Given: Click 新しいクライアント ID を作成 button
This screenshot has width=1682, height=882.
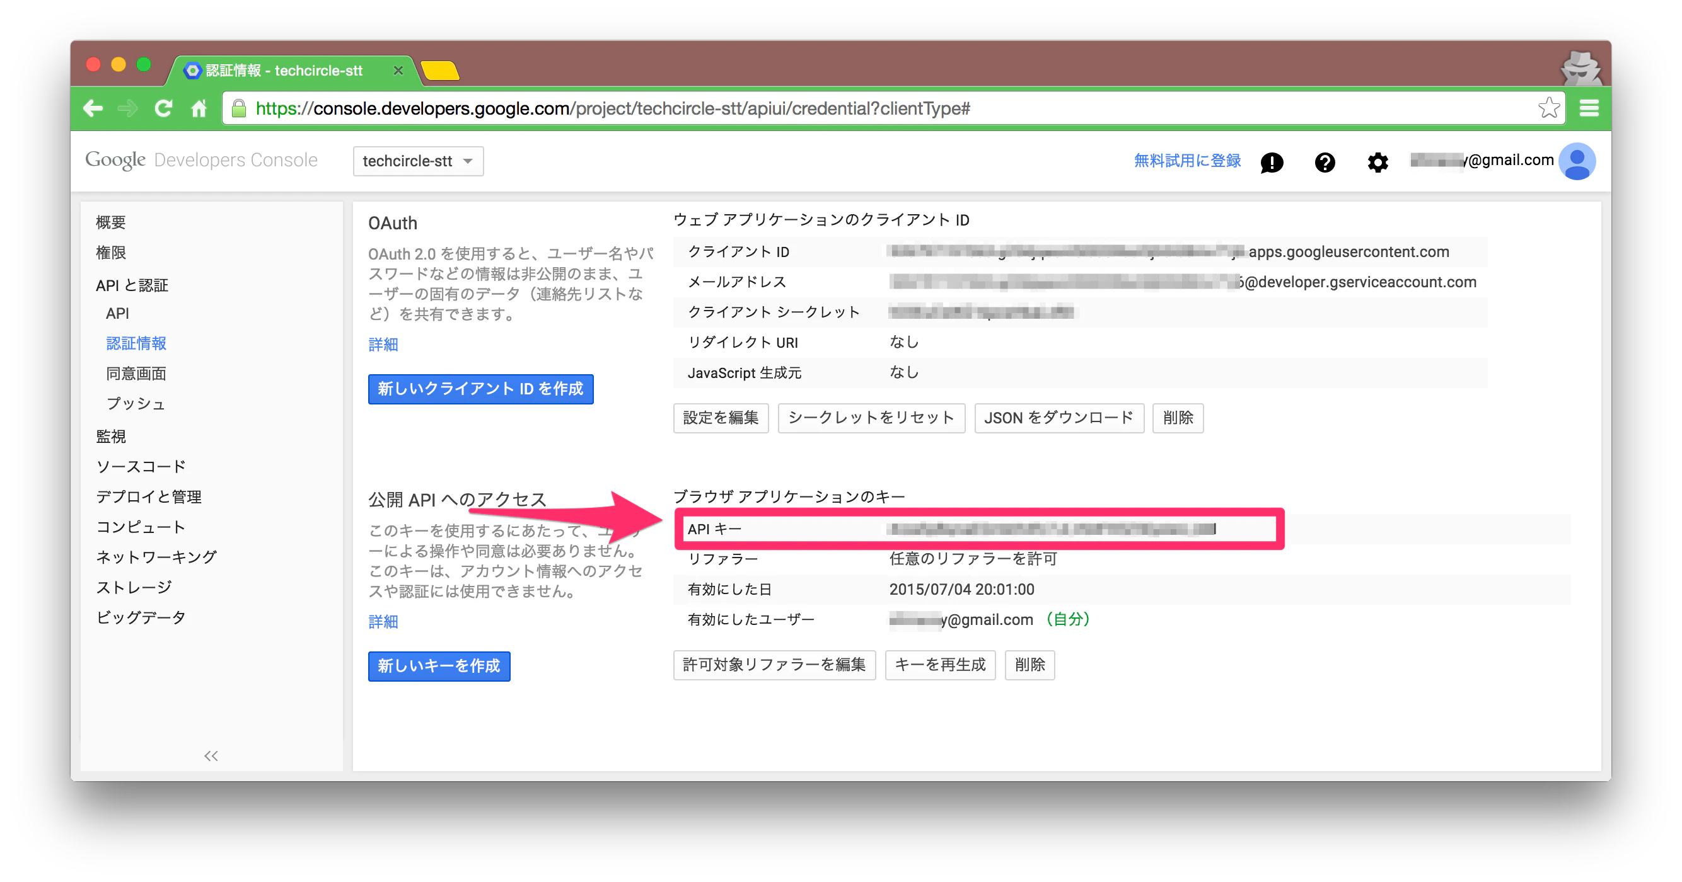Looking at the screenshot, I should click(x=480, y=389).
